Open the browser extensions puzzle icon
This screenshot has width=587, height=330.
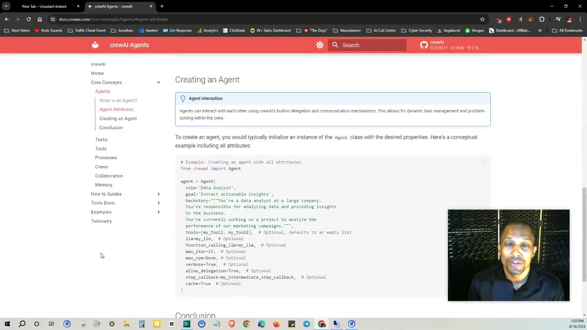(542, 19)
